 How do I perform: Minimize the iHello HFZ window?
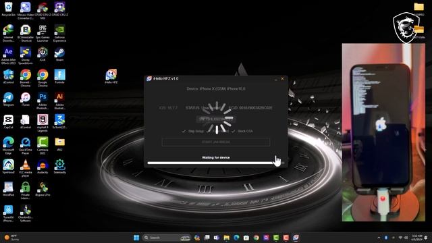click(276, 79)
